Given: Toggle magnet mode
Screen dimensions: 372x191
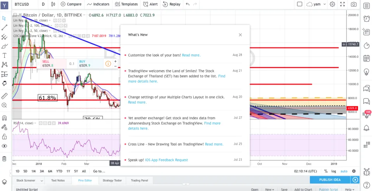Looking at the screenshot, I should 4,118.
